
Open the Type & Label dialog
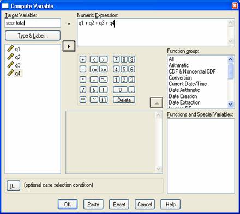point(33,36)
